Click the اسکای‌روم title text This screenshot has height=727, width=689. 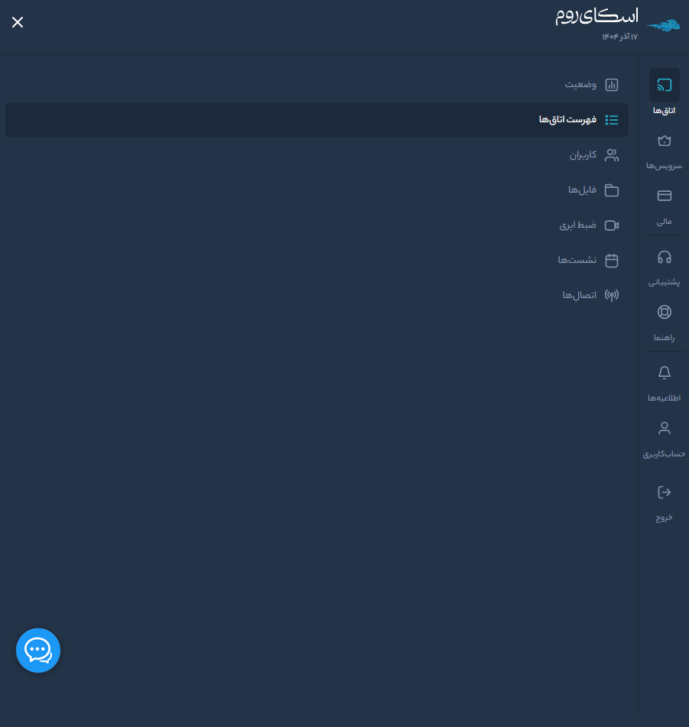[x=596, y=17]
